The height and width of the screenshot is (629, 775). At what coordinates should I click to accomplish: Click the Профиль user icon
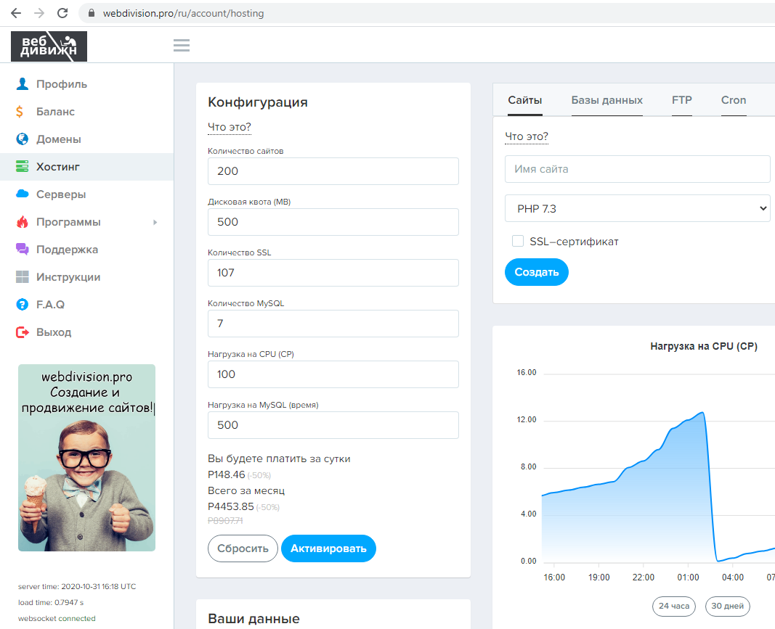[23, 84]
